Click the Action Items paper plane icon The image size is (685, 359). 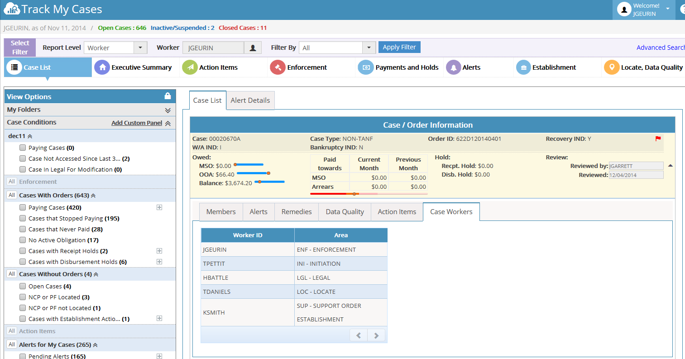190,67
